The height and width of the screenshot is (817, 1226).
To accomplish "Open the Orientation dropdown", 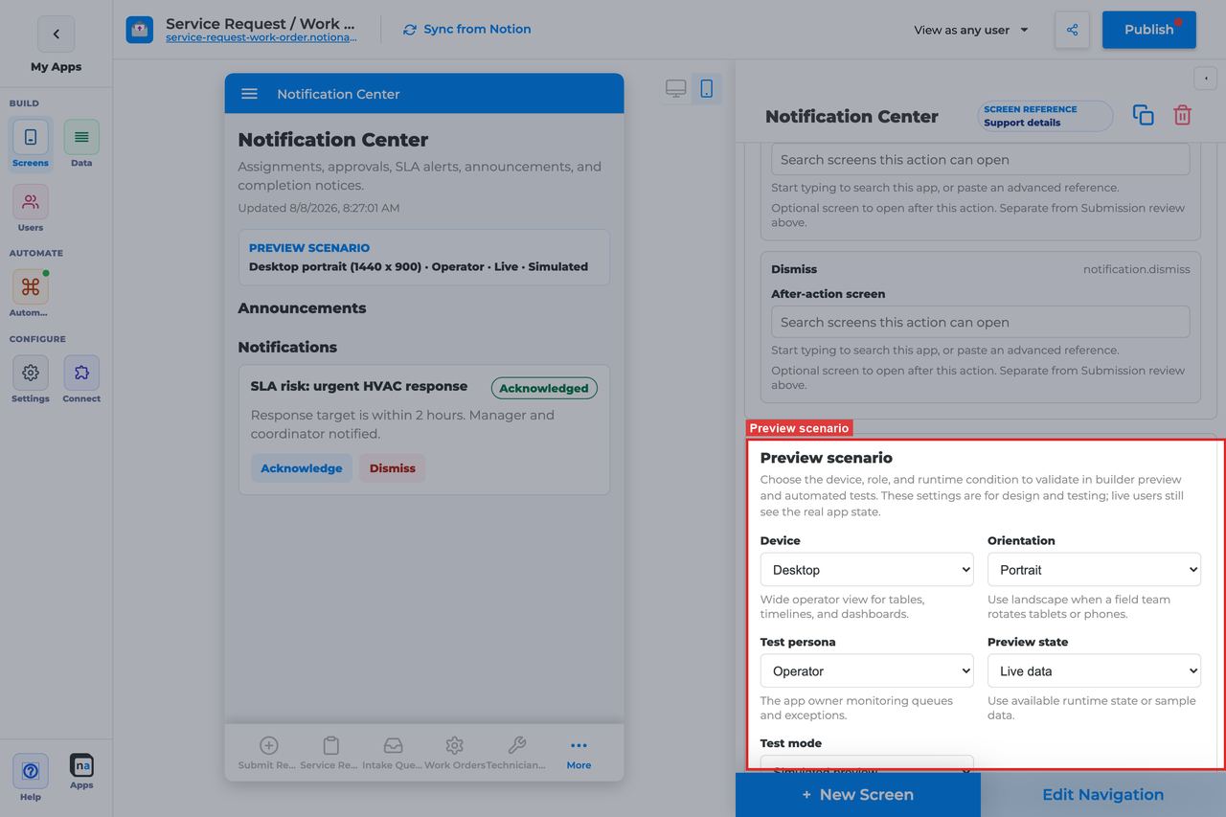I will (1094, 570).
